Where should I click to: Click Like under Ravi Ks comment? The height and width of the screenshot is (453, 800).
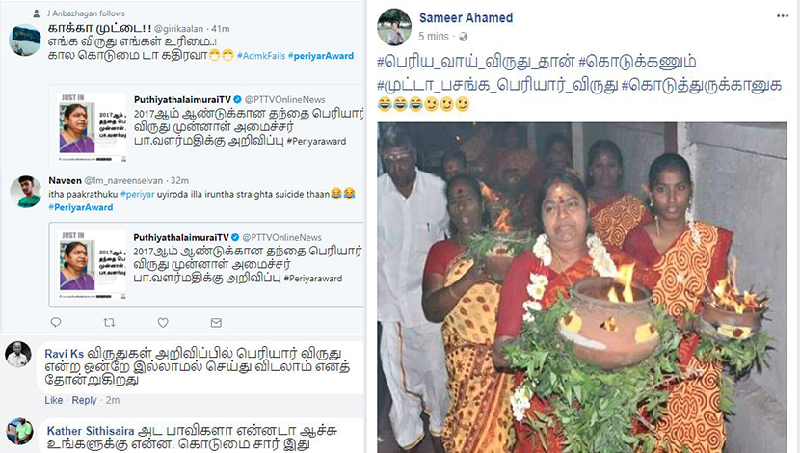[54, 400]
